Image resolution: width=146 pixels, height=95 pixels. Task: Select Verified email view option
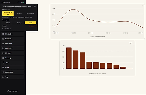(x=31, y=13)
